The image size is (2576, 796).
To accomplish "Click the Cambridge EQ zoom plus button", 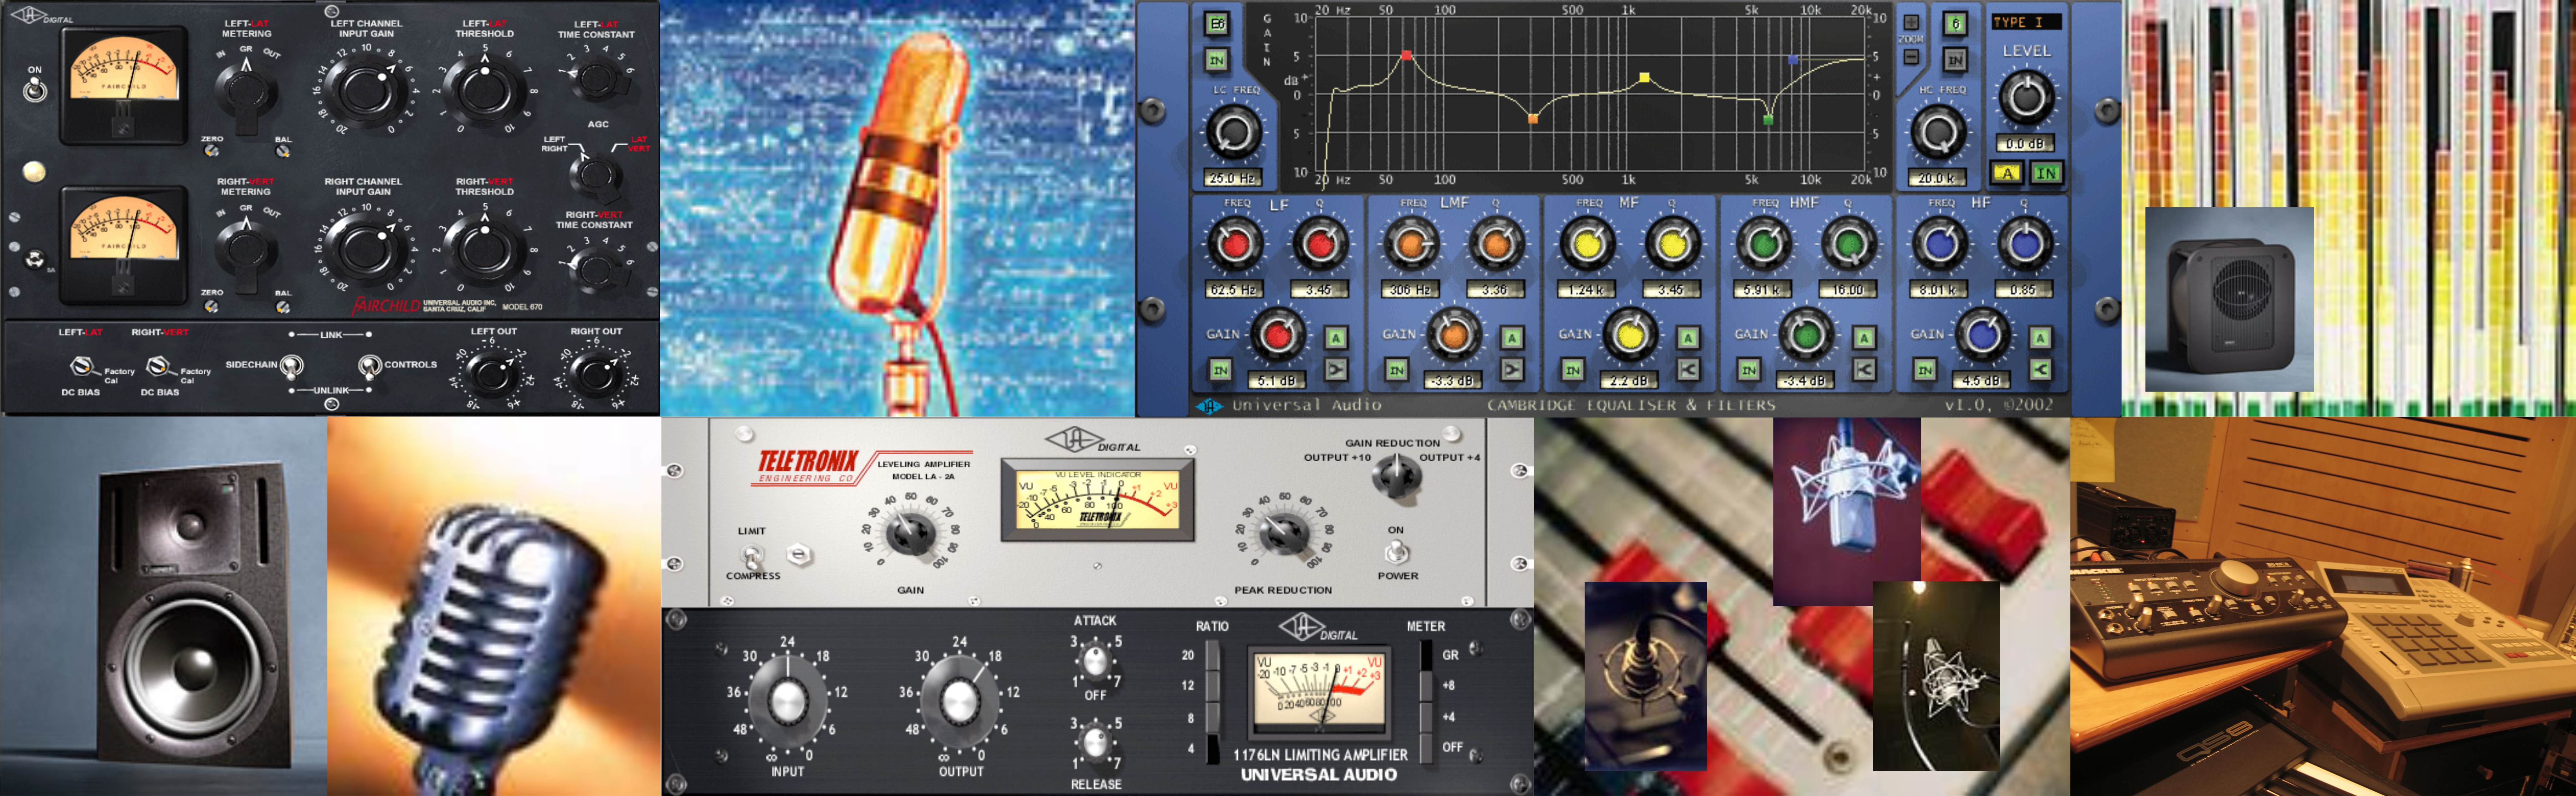I will coord(1911,22).
